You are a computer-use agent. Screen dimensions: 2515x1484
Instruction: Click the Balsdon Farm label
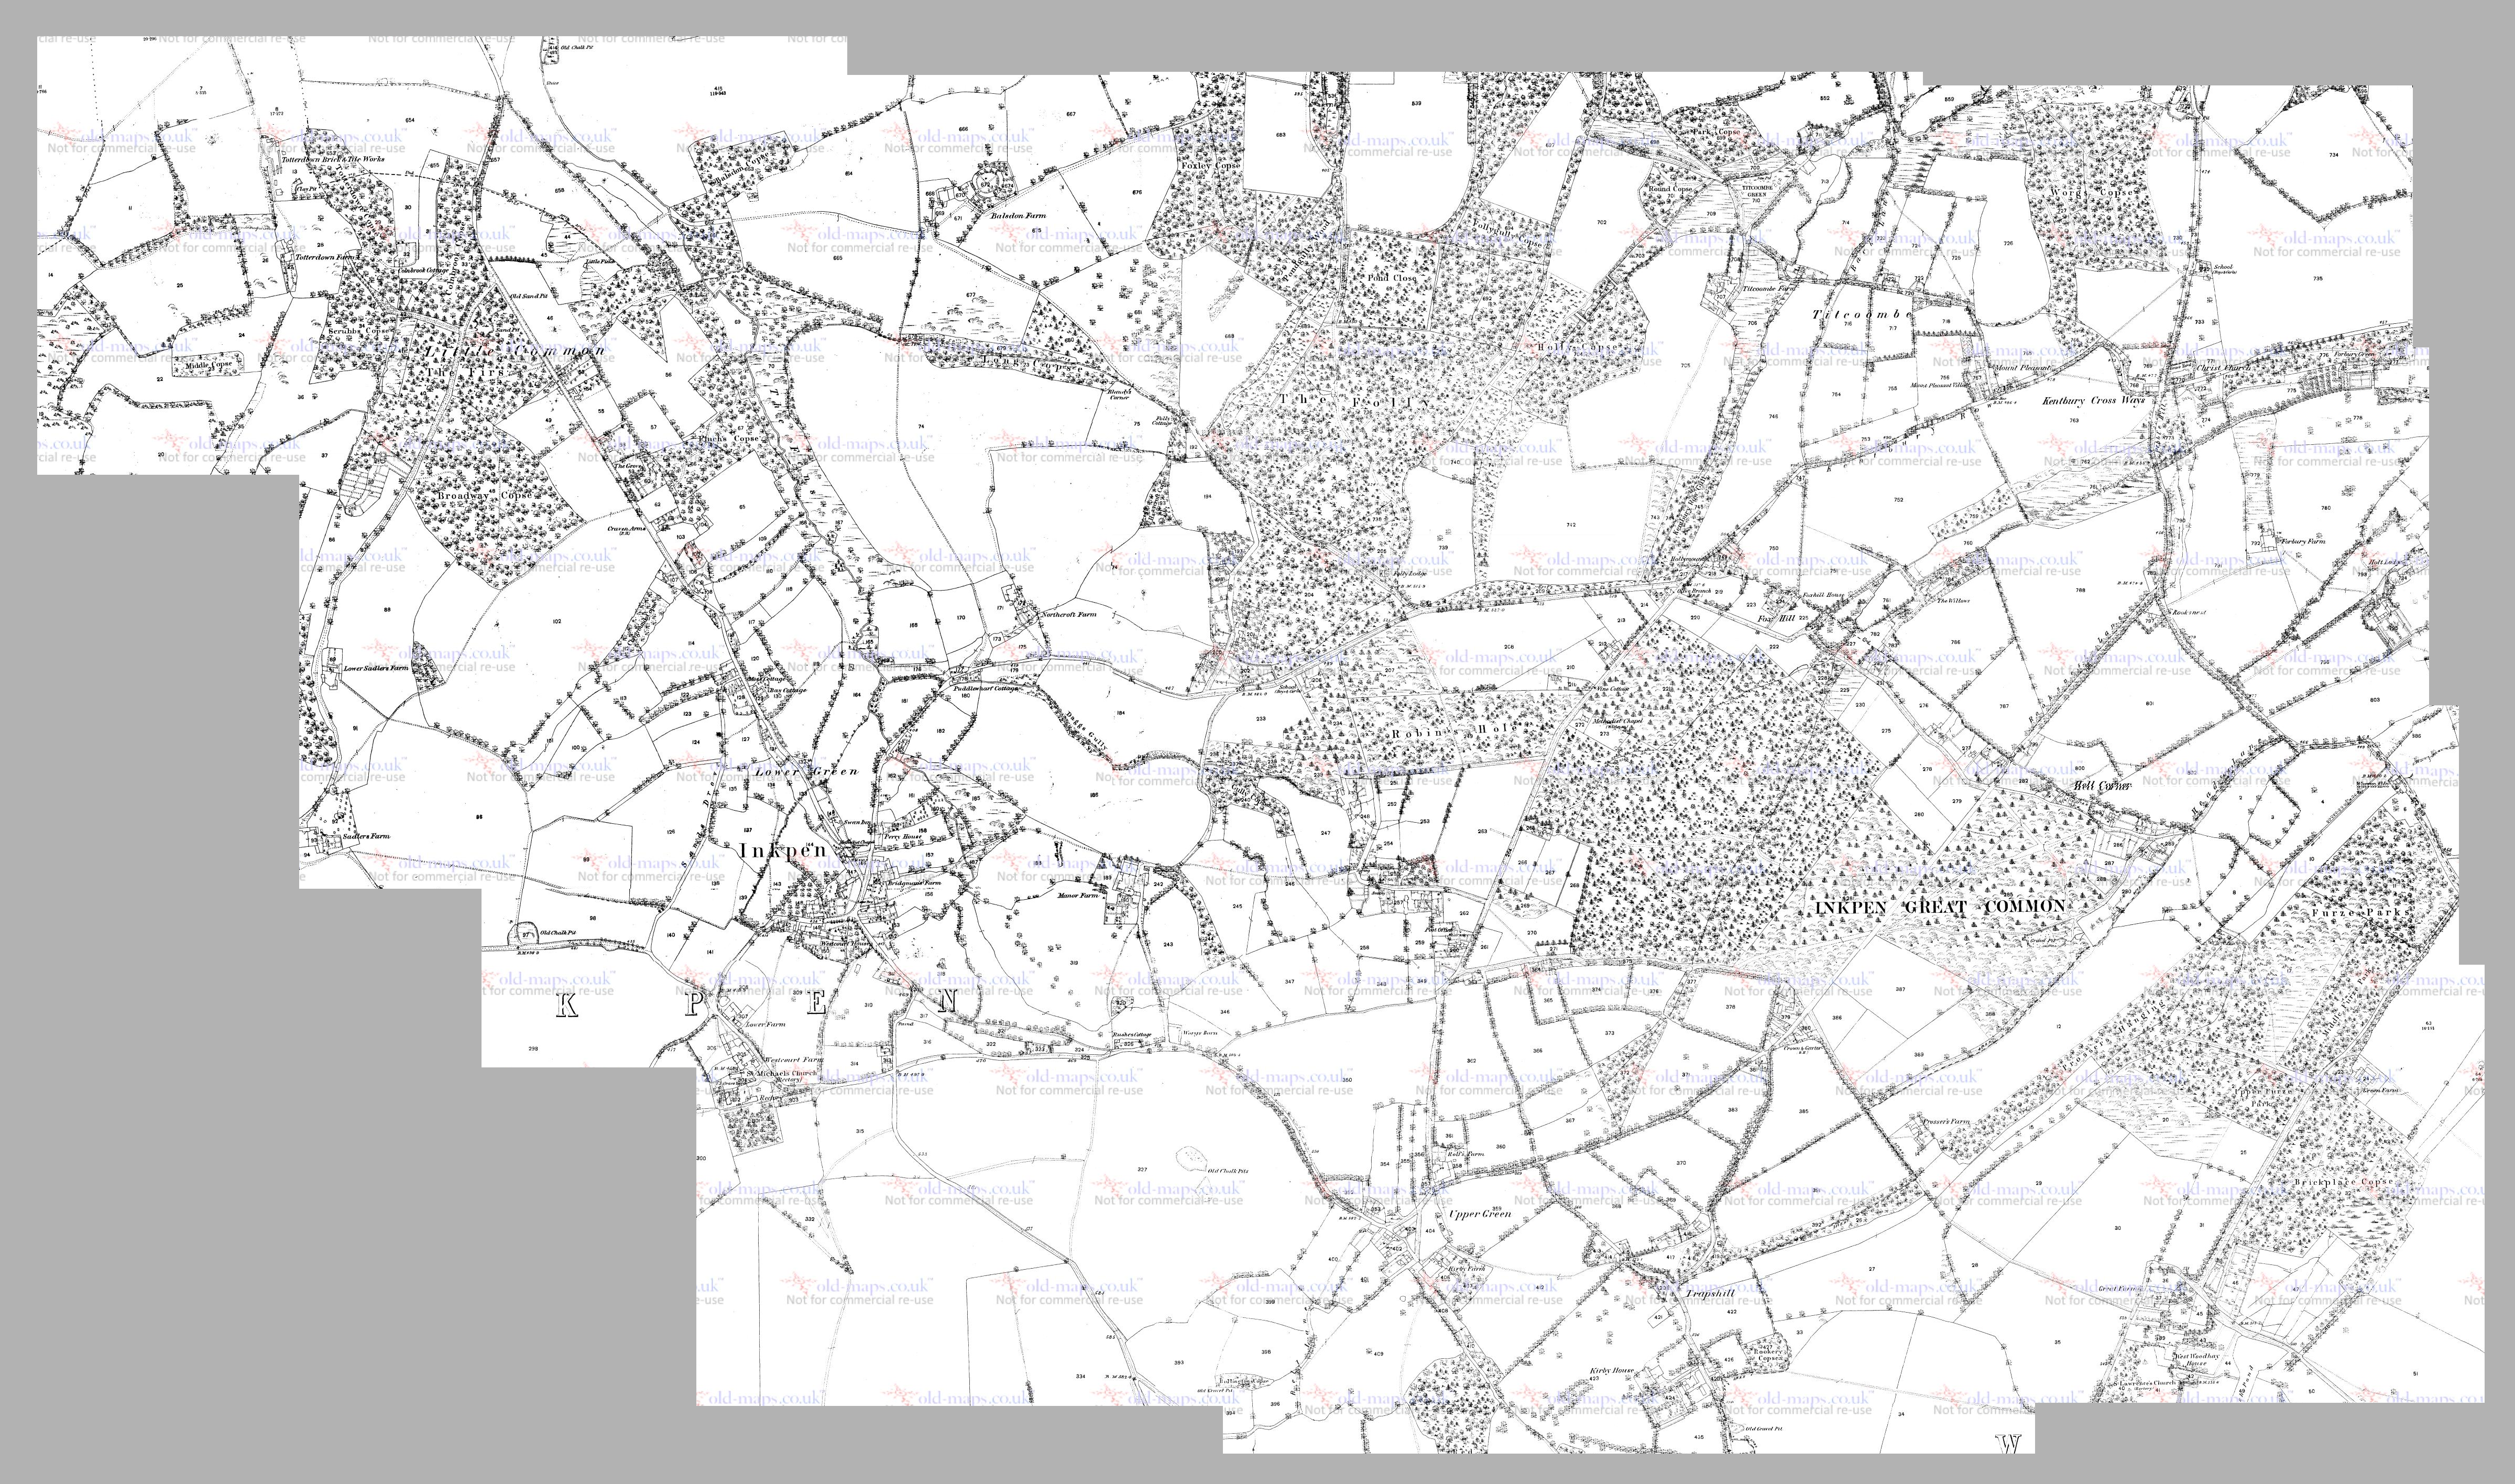[x=1019, y=215]
